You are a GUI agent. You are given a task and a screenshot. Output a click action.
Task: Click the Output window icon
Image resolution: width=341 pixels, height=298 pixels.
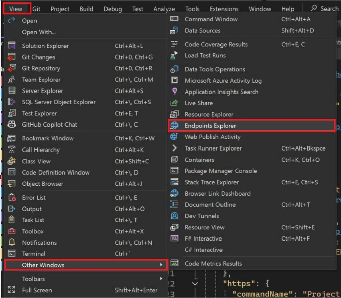click(12, 209)
